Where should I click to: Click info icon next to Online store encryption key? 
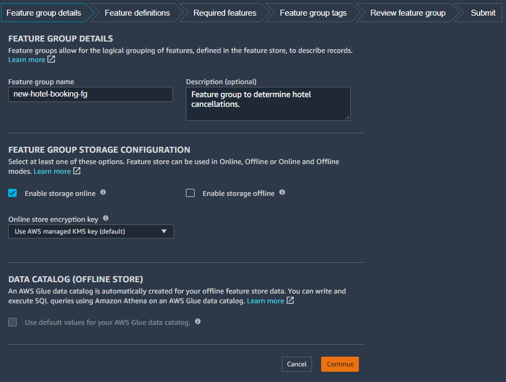(106, 218)
